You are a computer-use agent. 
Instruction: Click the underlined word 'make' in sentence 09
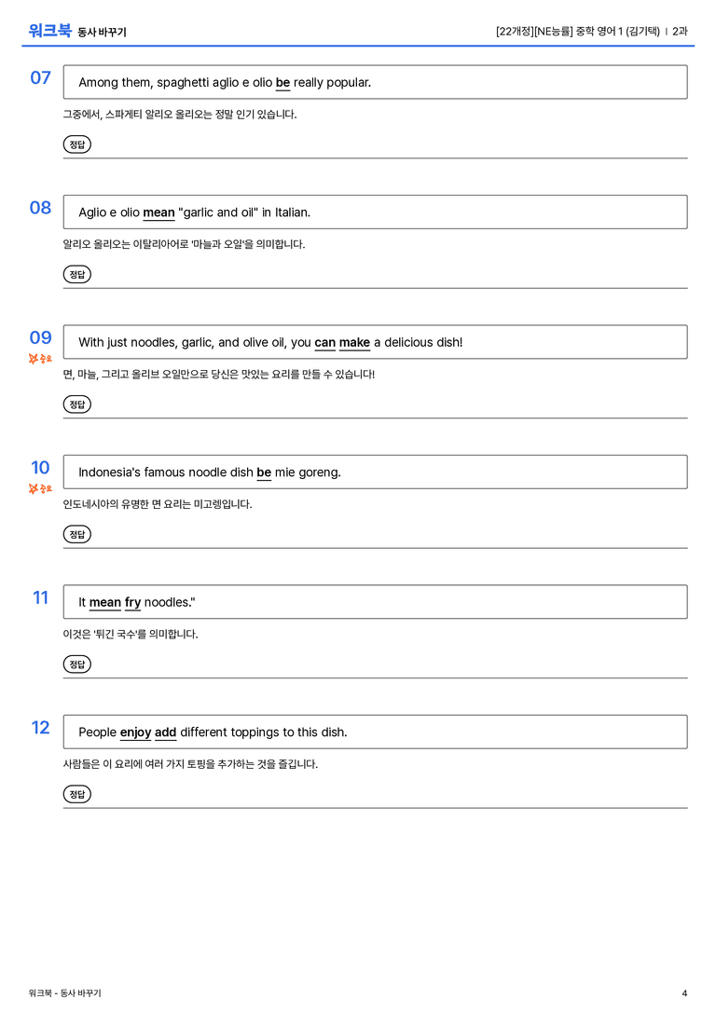click(355, 342)
